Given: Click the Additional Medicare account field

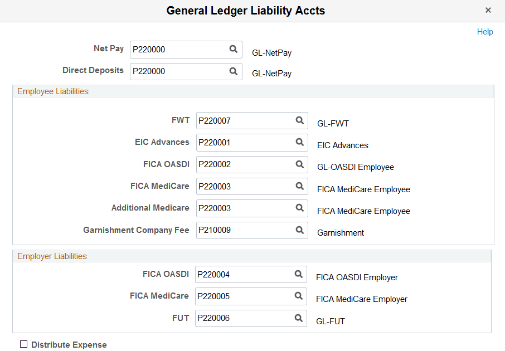Looking at the screenshot, I should click(240, 208).
